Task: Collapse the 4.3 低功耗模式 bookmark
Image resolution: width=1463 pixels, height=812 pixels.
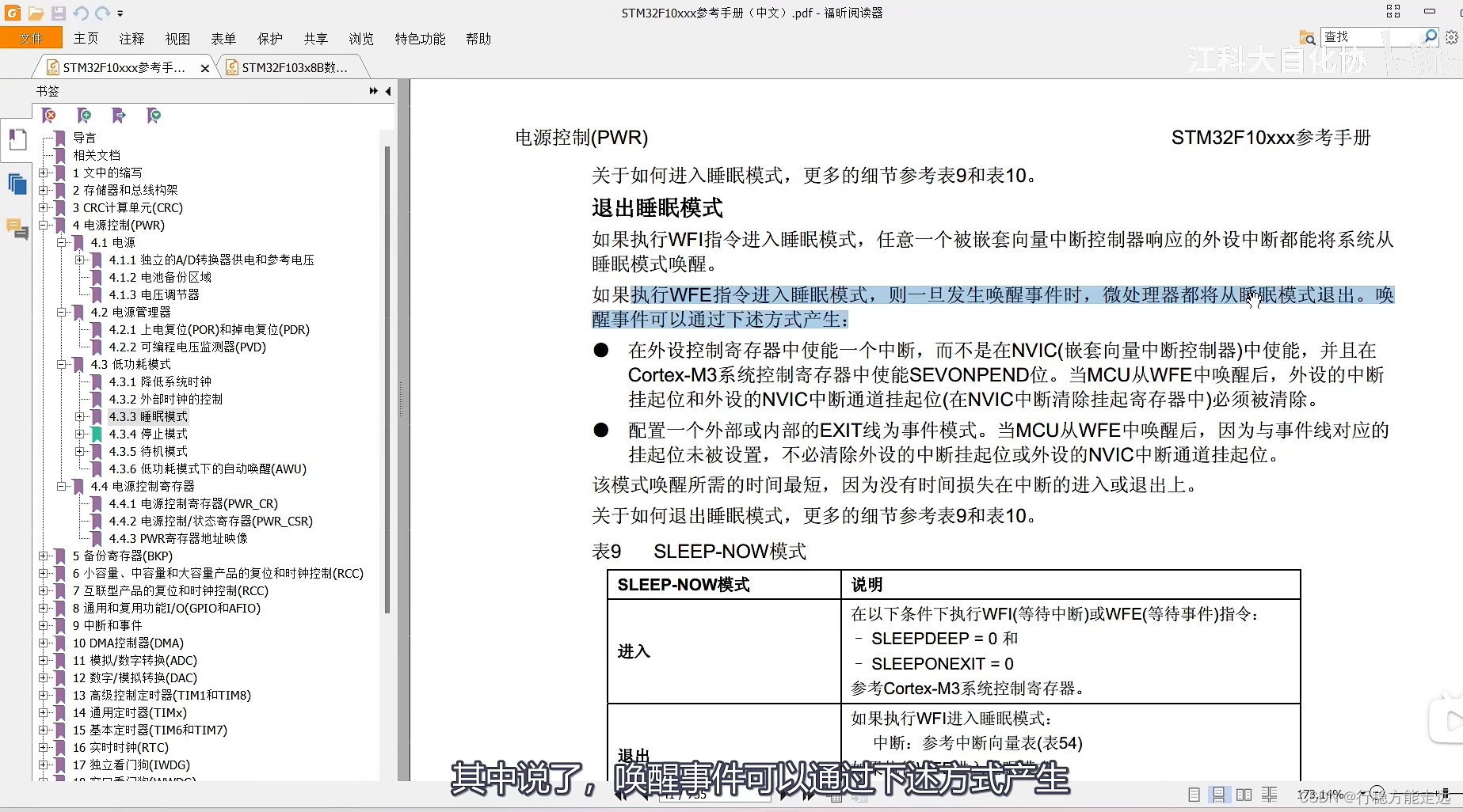Action: 62,364
